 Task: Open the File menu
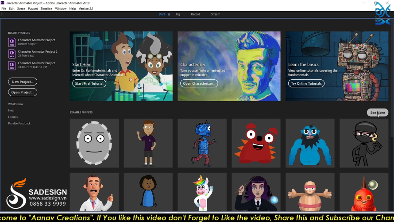click(x=4, y=8)
